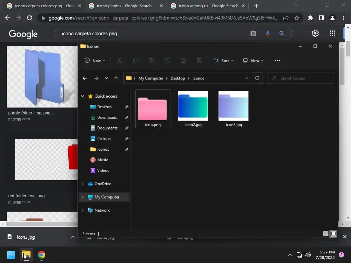Bookmark this page with the star
The height and width of the screenshot is (263, 351).
pyautogui.click(x=297, y=18)
